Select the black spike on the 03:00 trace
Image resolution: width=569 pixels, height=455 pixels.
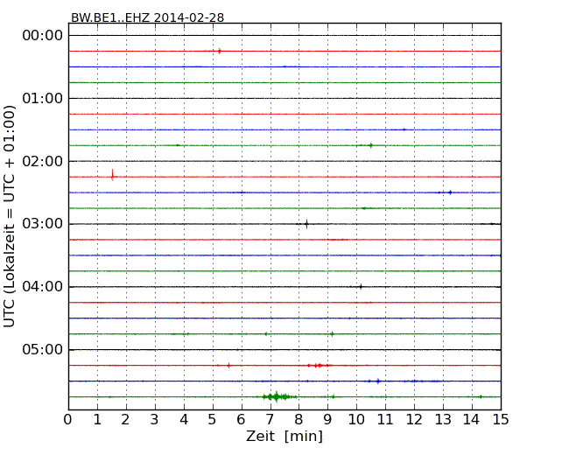pos(307,224)
